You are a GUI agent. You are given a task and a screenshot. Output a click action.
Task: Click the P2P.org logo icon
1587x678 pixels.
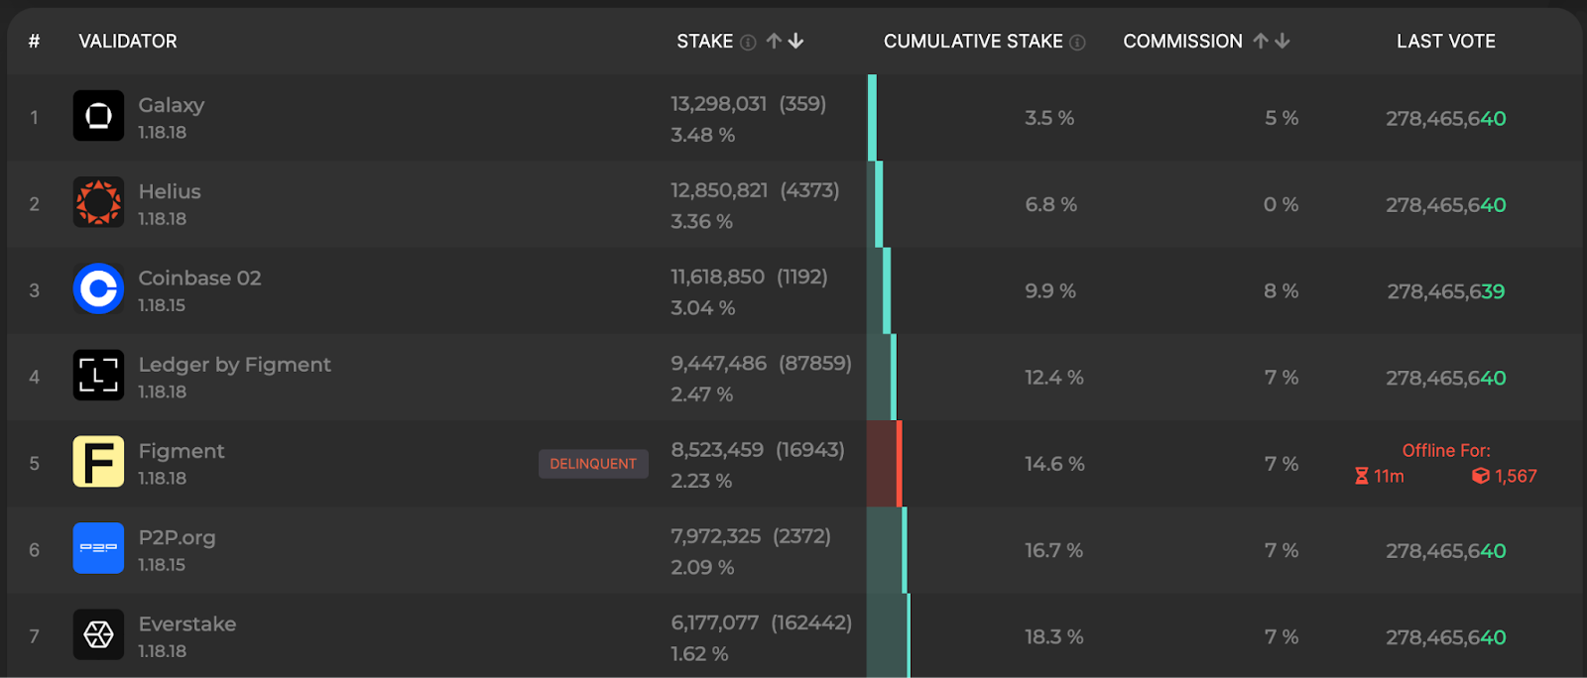point(98,548)
